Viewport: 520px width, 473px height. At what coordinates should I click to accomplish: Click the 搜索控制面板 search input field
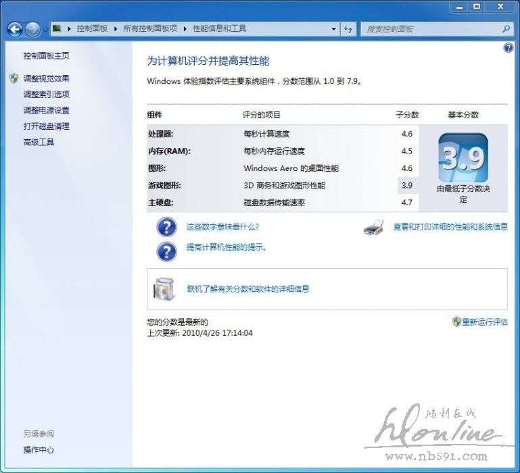click(x=430, y=29)
